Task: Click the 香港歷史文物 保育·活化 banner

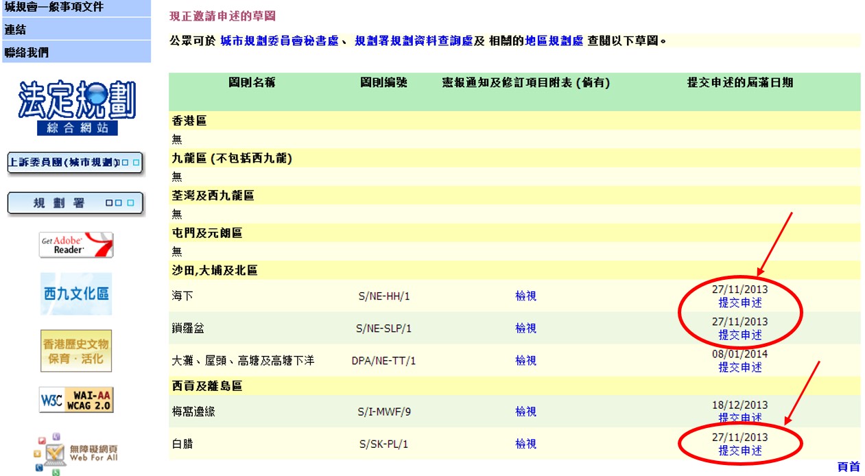Action: pyautogui.click(x=76, y=351)
